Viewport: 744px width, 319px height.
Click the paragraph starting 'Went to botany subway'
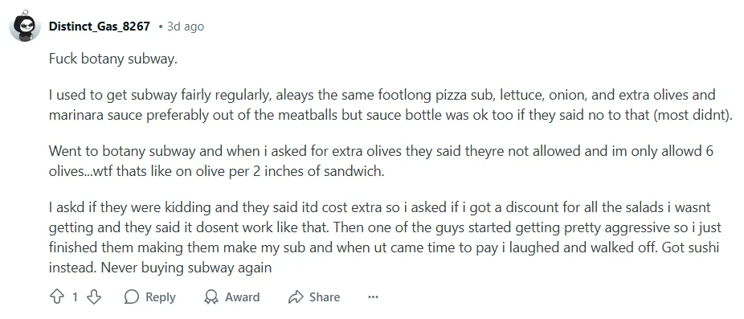point(382,162)
